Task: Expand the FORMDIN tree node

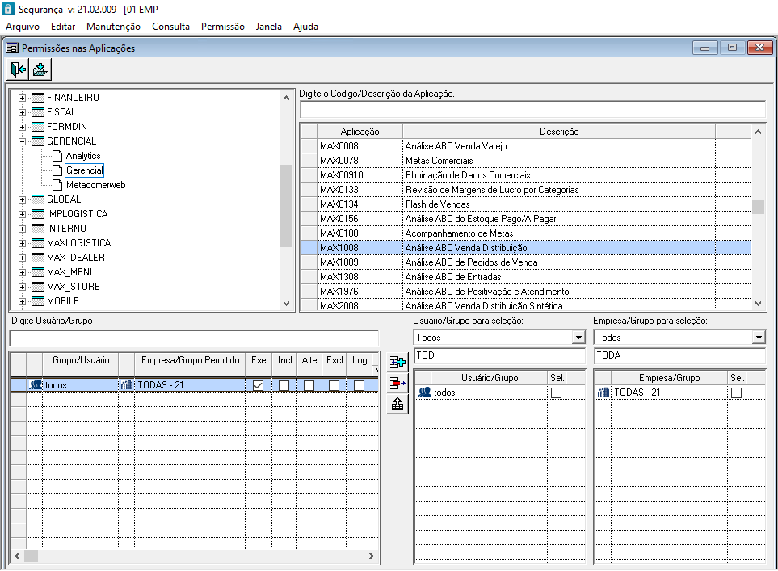Action: tap(22, 127)
